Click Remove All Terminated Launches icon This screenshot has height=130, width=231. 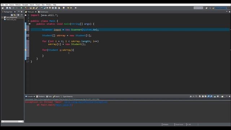tap(196, 96)
